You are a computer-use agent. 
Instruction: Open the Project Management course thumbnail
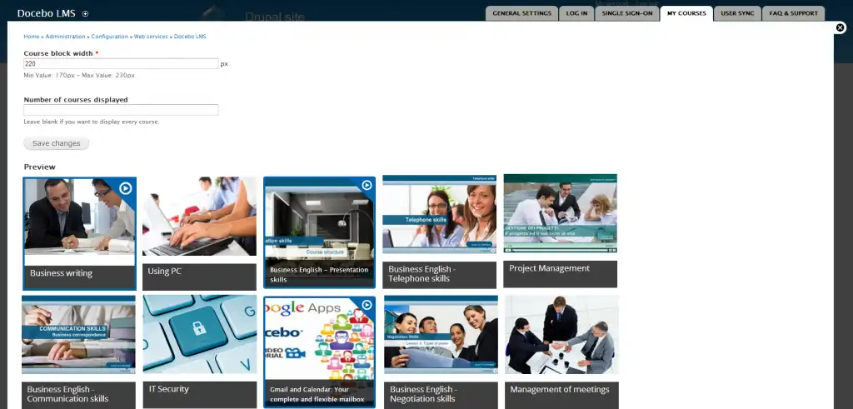561,213
